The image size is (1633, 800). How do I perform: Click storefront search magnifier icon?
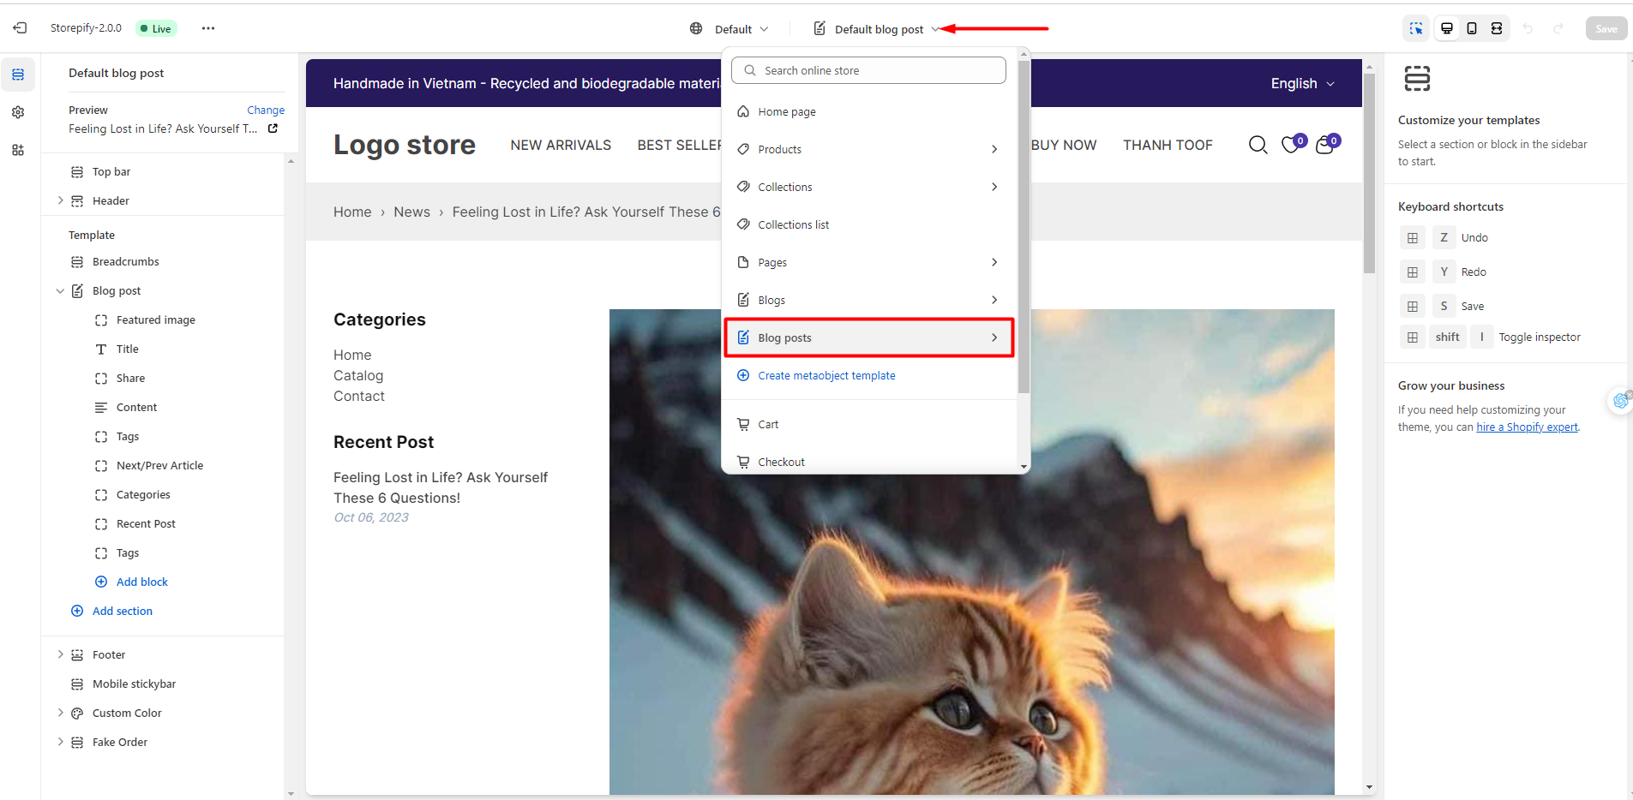(1258, 145)
